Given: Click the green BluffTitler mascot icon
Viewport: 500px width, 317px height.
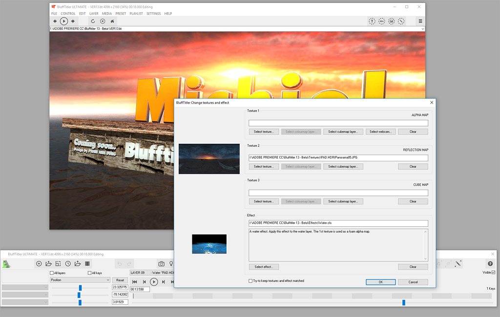Looking at the screenshot, I should point(6,264).
